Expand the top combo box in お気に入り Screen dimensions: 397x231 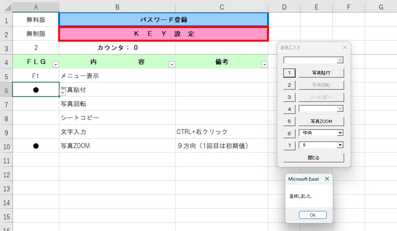tap(340, 60)
